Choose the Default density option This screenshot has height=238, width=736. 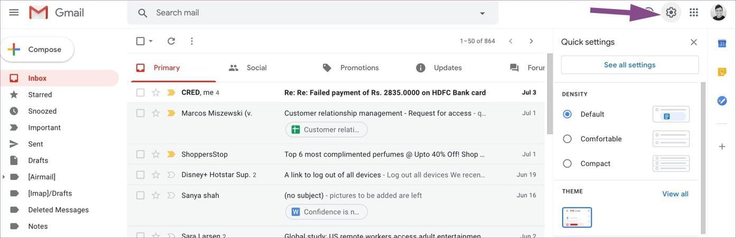point(567,114)
